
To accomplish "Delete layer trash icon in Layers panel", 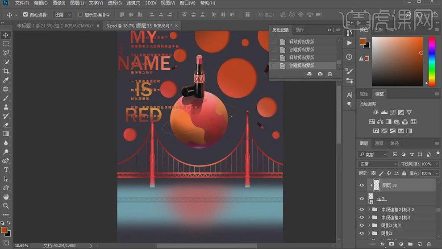I will click(x=429, y=244).
